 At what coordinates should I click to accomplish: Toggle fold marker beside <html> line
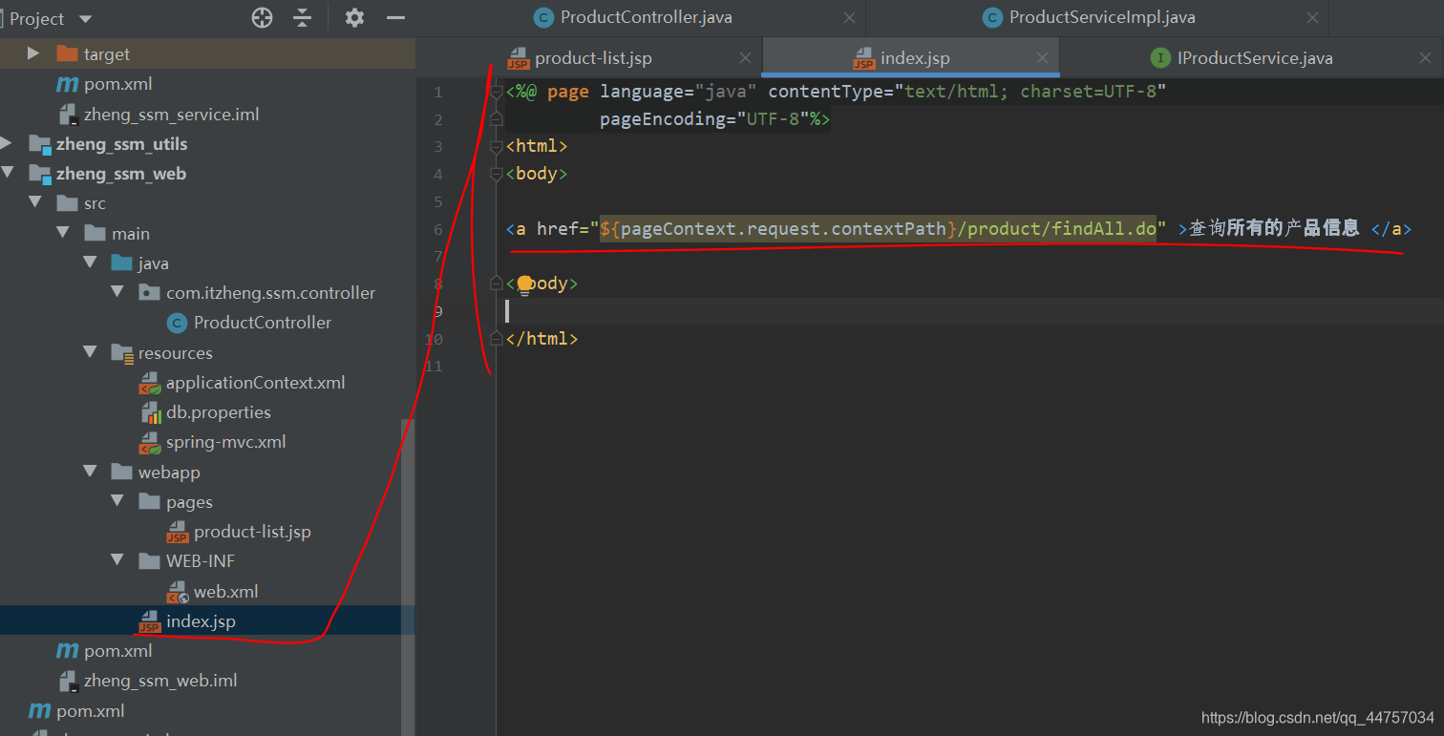496,146
